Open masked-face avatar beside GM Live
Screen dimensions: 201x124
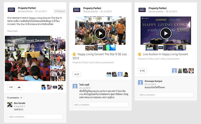point(114,74)
